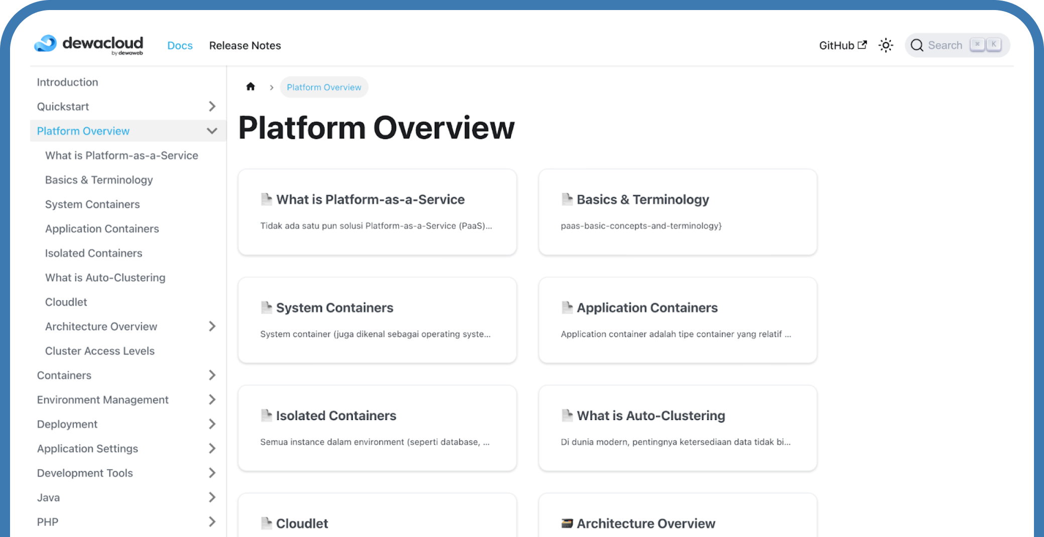The width and height of the screenshot is (1044, 537).
Task: Click the folder icon on Architecture Overview card
Action: pos(567,523)
